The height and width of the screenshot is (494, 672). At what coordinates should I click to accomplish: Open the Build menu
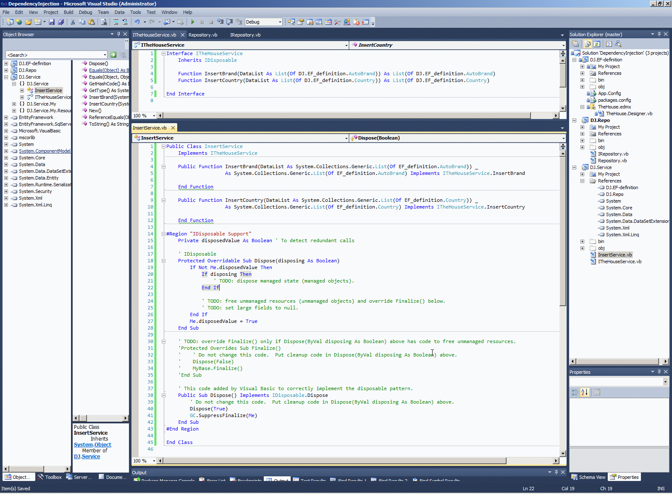point(68,12)
